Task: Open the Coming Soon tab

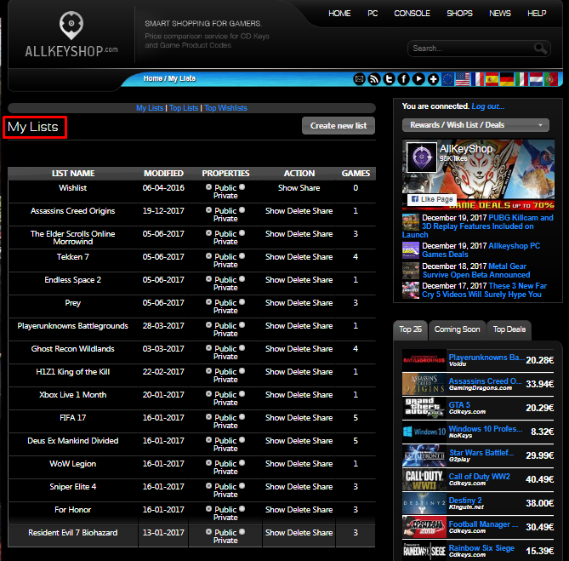Action: click(x=457, y=329)
